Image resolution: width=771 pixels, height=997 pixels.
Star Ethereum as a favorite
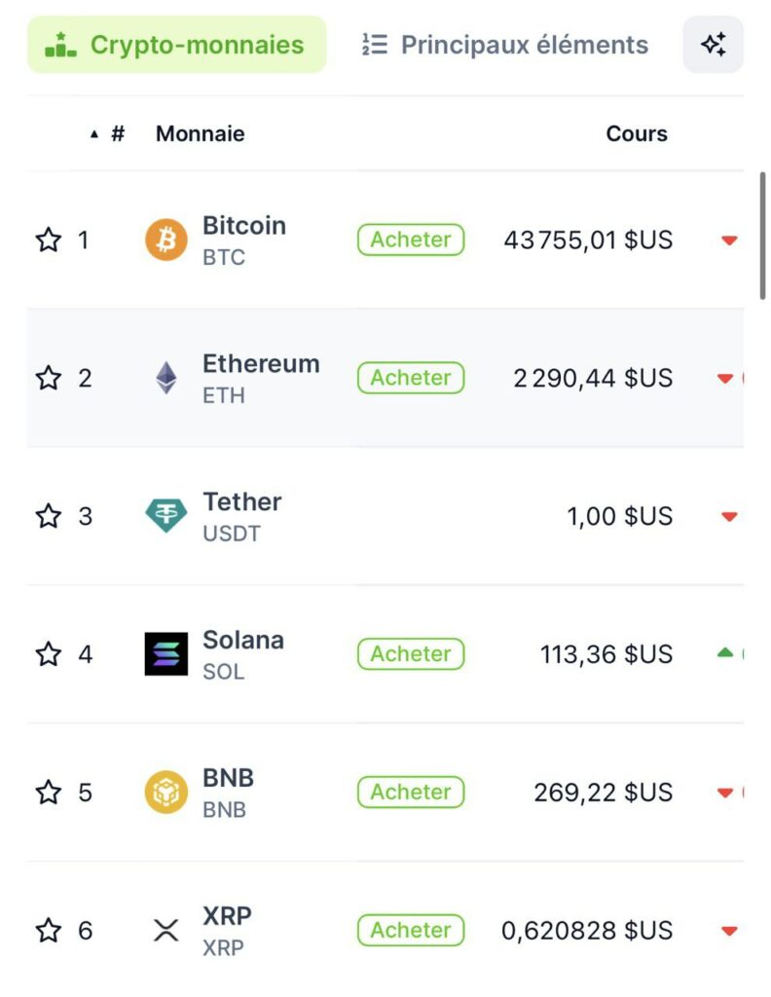[49, 378]
